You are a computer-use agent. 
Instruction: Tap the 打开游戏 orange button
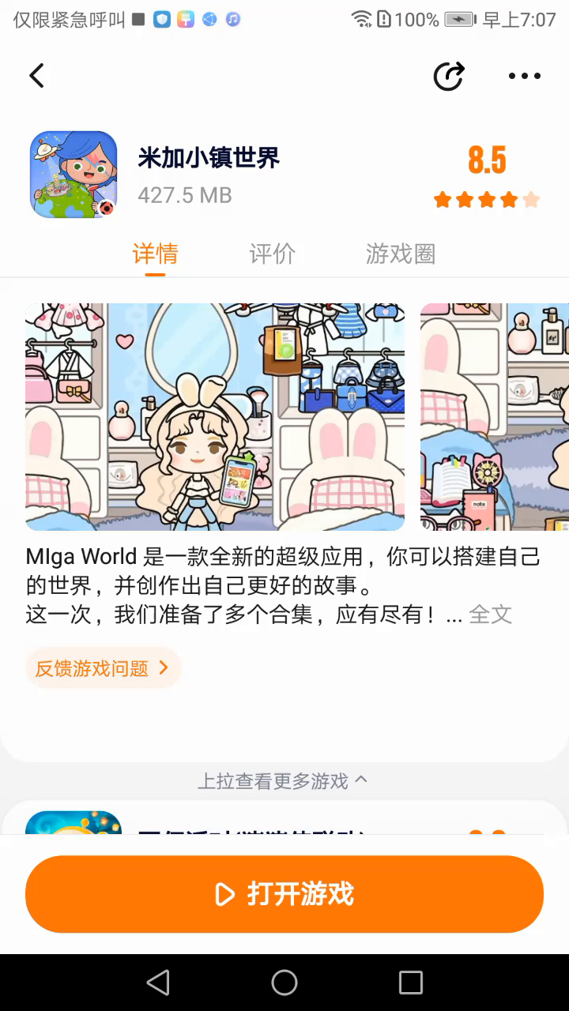[284, 894]
